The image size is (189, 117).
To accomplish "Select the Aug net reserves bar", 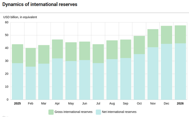I will [112, 79].
